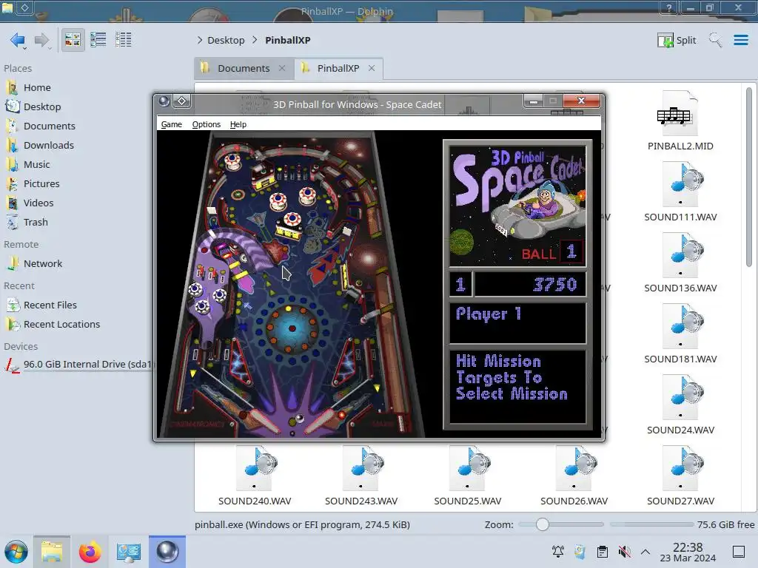Open Dolphin search tool
This screenshot has height=568, width=758.
(x=716, y=40)
